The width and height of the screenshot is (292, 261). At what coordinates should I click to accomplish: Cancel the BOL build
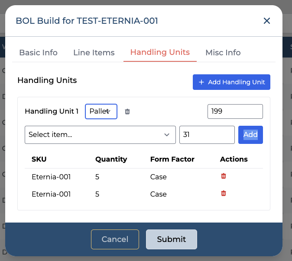click(x=115, y=239)
